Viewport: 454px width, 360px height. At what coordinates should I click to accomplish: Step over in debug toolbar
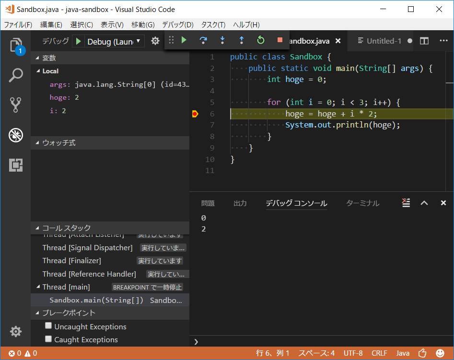click(x=203, y=40)
